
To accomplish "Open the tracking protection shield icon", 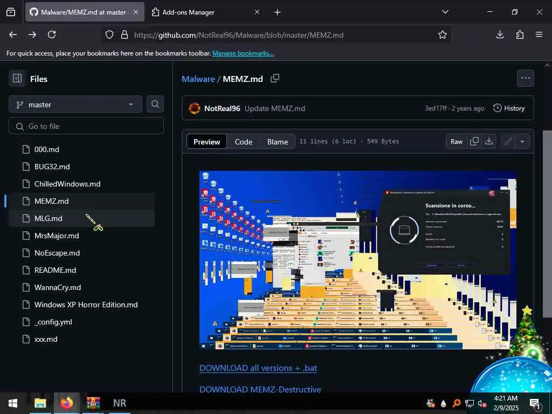I will click(x=109, y=34).
